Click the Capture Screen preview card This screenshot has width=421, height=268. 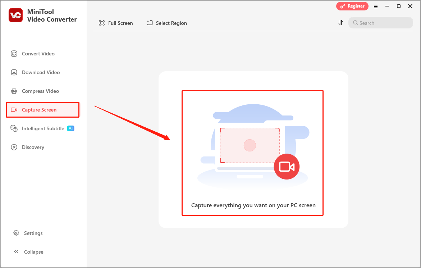click(x=252, y=153)
